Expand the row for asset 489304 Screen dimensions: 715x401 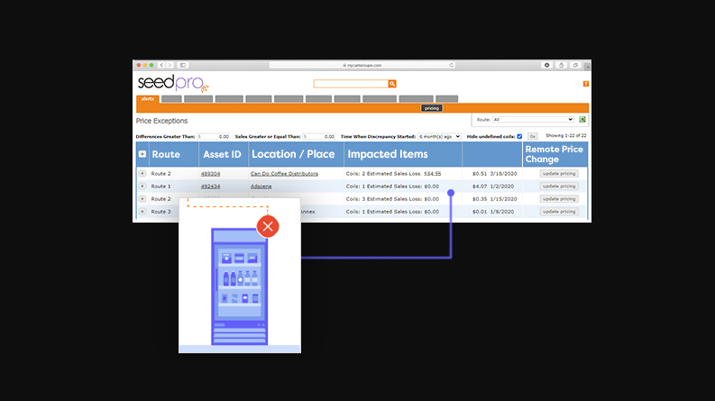(142, 173)
